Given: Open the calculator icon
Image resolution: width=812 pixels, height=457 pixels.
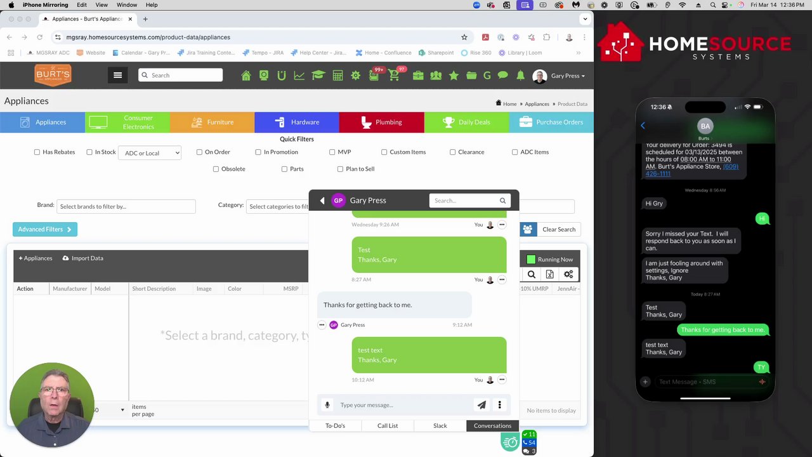Looking at the screenshot, I should (x=337, y=76).
